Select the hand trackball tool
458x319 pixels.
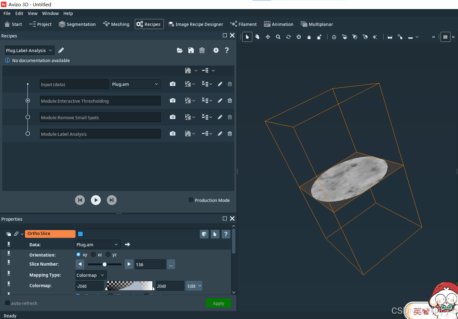(x=257, y=37)
